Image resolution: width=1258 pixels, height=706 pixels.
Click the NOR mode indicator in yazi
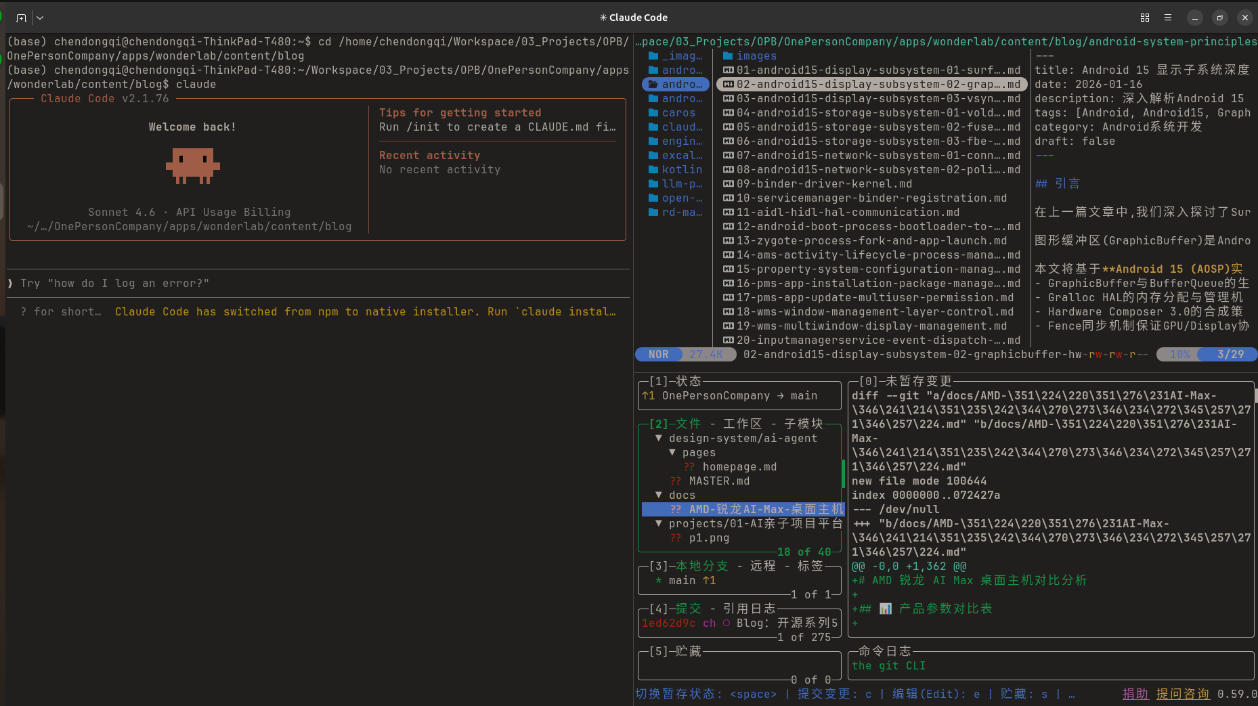pos(658,355)
